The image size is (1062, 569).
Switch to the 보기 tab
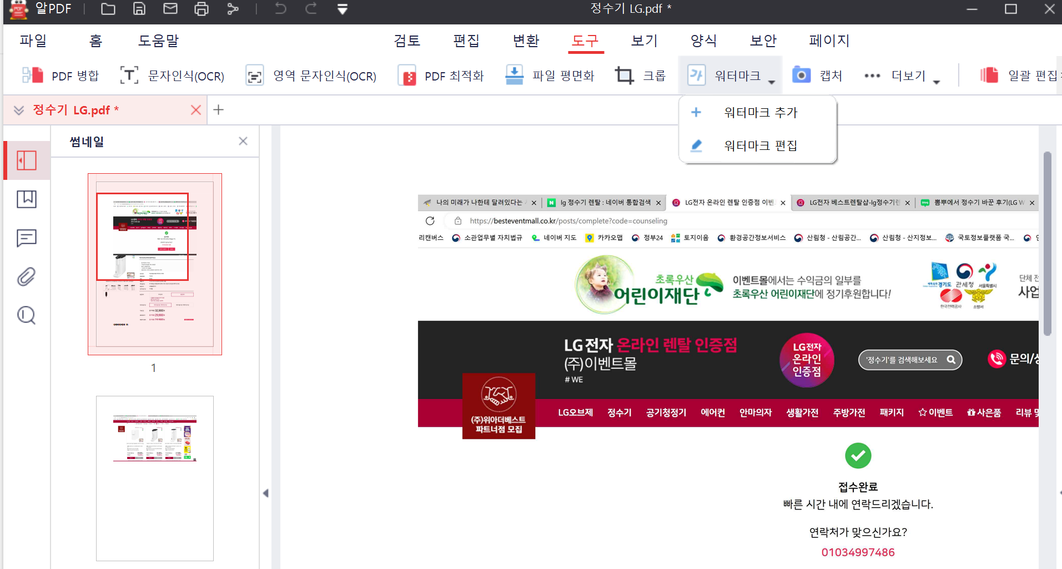645,41
